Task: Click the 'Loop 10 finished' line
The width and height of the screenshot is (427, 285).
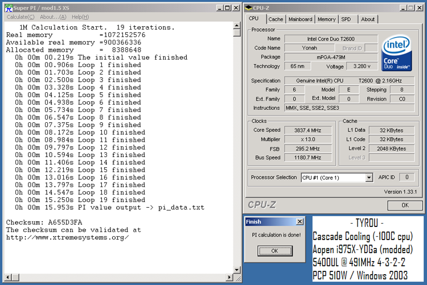Action: (x=80, y=133)
